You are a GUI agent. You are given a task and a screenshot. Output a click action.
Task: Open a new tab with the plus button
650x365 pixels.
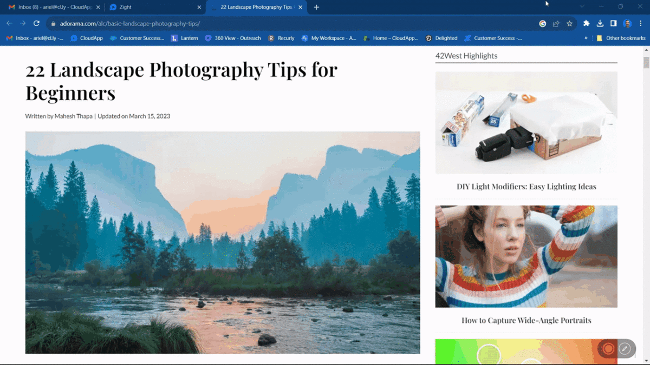[316, 7]
